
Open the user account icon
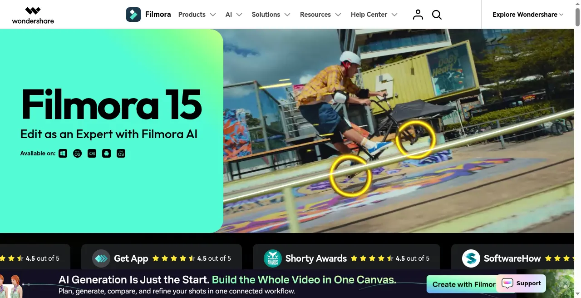pyautogui.click(x=418, y=15)
